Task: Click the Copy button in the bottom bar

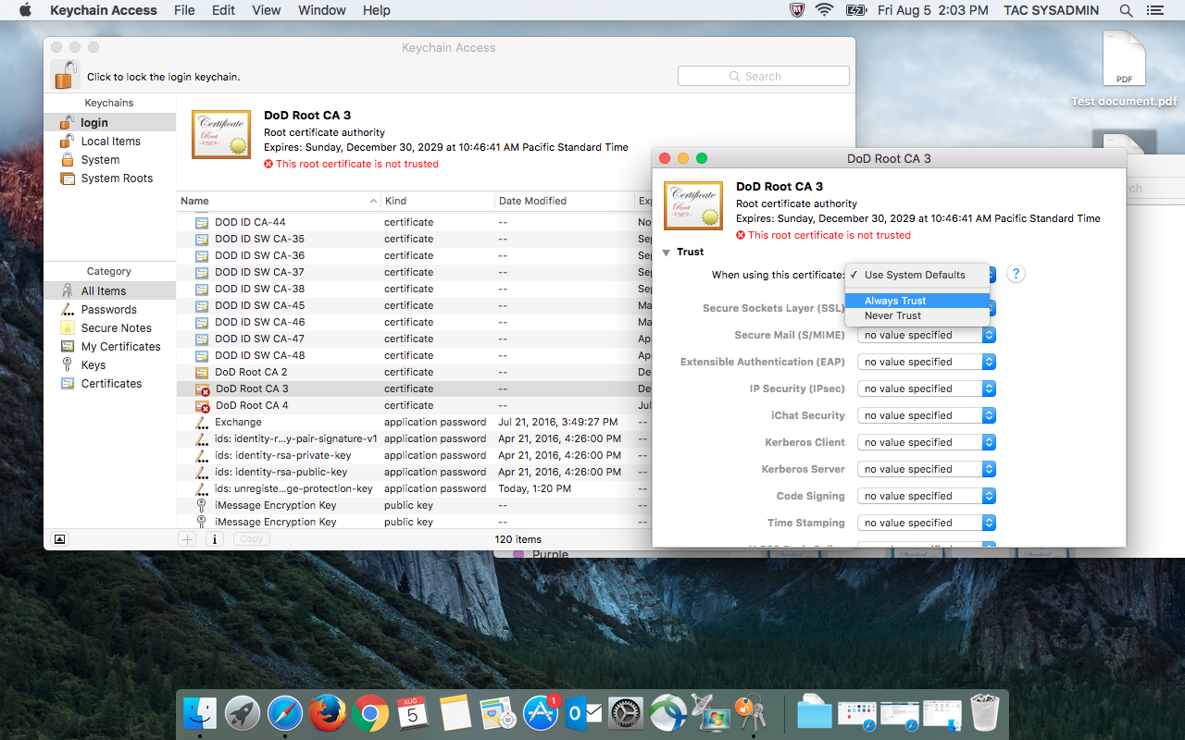Action: pyautogui.click(x=252, y=539)
